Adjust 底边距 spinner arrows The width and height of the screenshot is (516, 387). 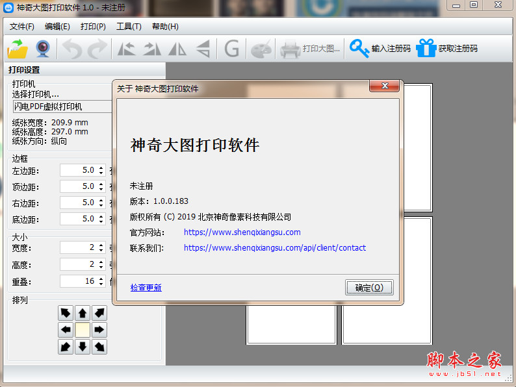coord(101,219)
